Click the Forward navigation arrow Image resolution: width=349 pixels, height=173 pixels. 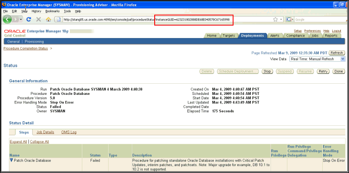(16, 19)
